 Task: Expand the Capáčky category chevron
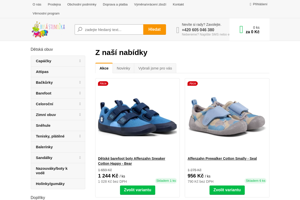pos(80,61)
